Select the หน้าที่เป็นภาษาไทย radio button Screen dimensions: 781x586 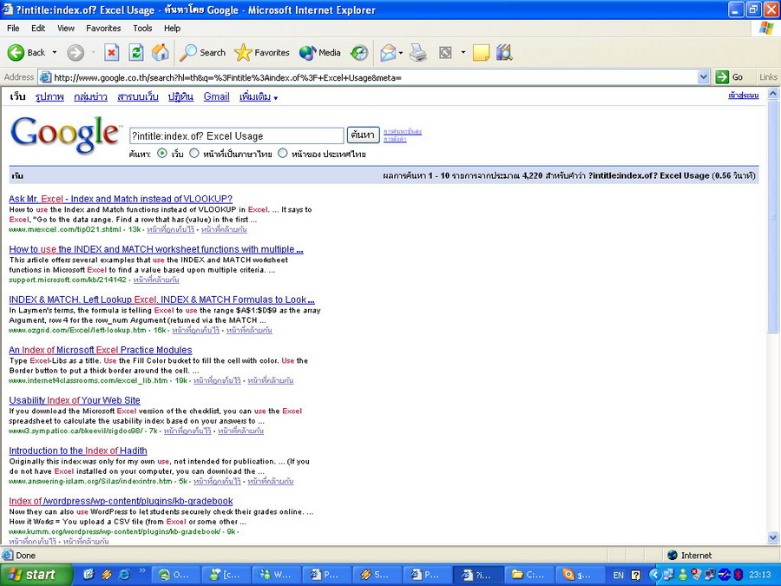click(194, 154)
